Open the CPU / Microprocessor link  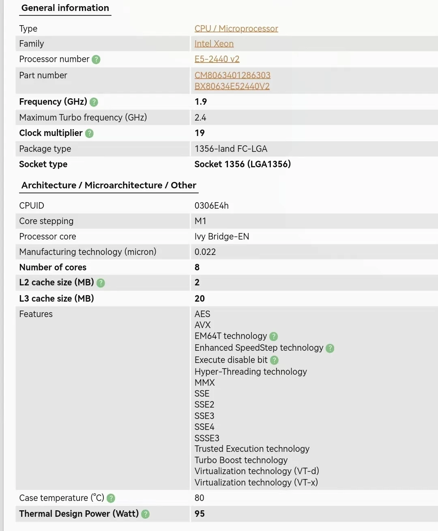click(236, 28)
